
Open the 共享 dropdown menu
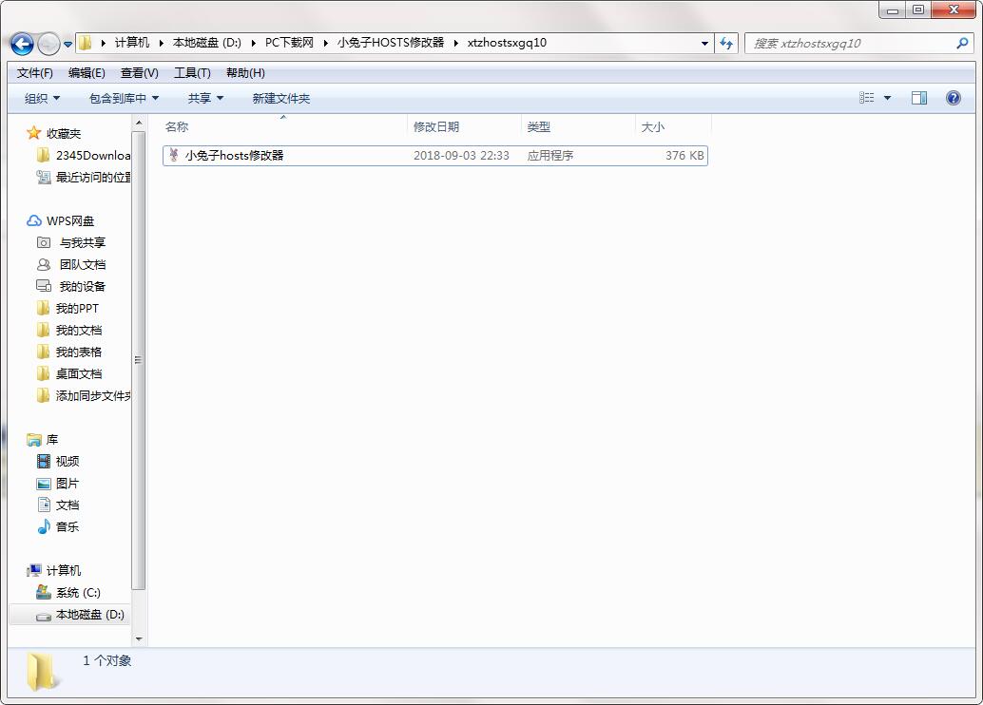coord(205,99)
